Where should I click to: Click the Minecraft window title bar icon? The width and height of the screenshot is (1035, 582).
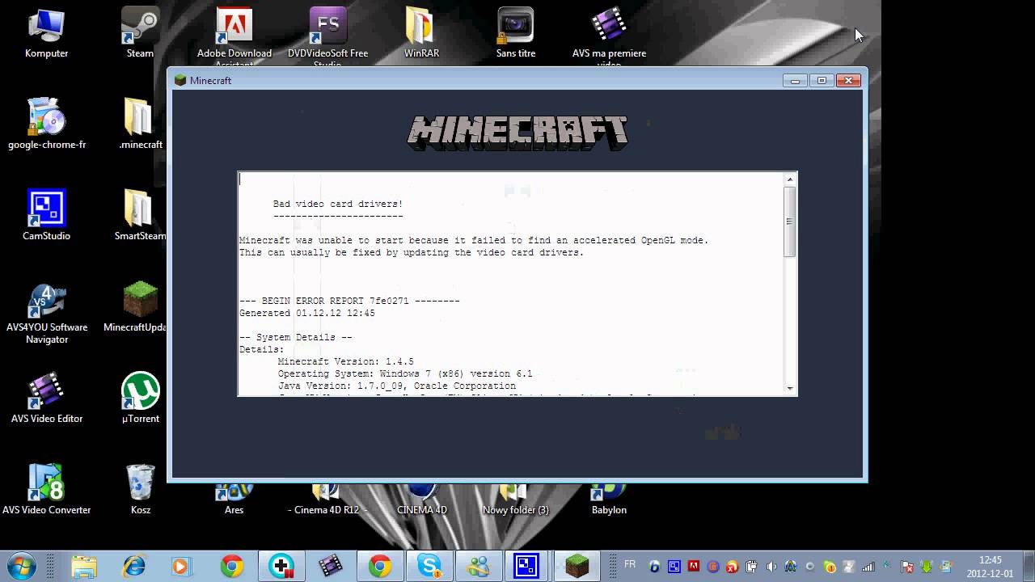click(180, 80)
